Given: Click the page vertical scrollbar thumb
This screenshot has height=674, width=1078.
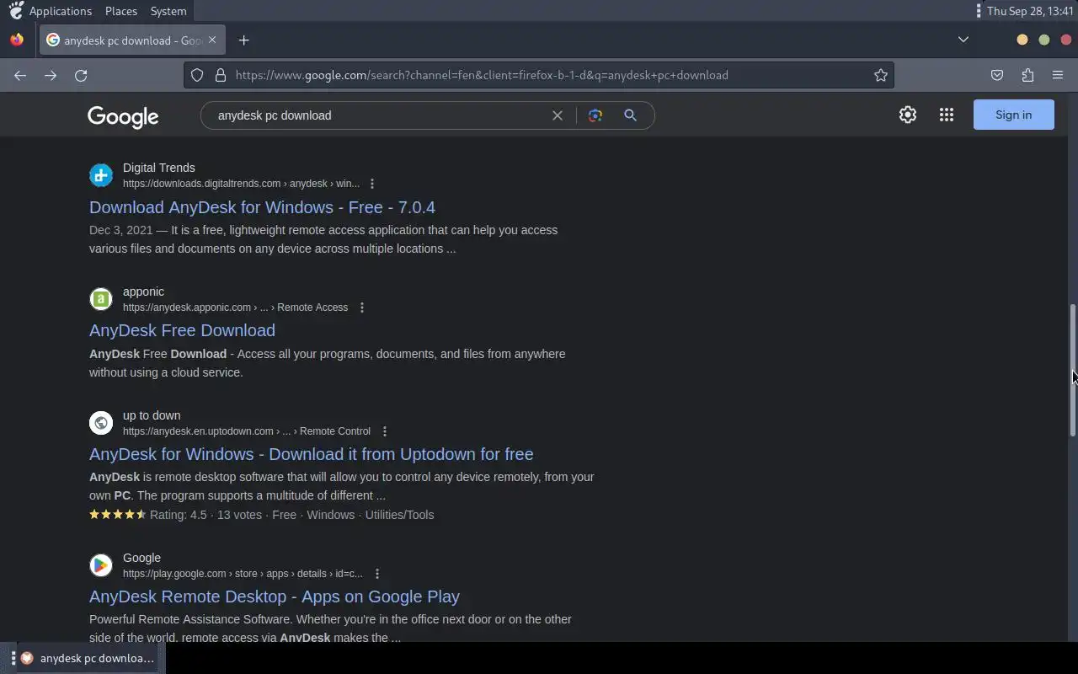Looking at the screenshot, I should click(x=1073, y=370).
